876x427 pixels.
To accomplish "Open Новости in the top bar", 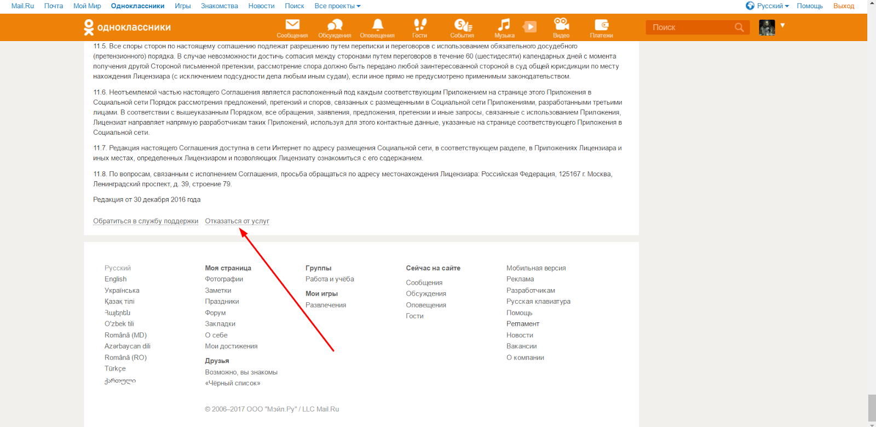I will click(x=261, y=6).
